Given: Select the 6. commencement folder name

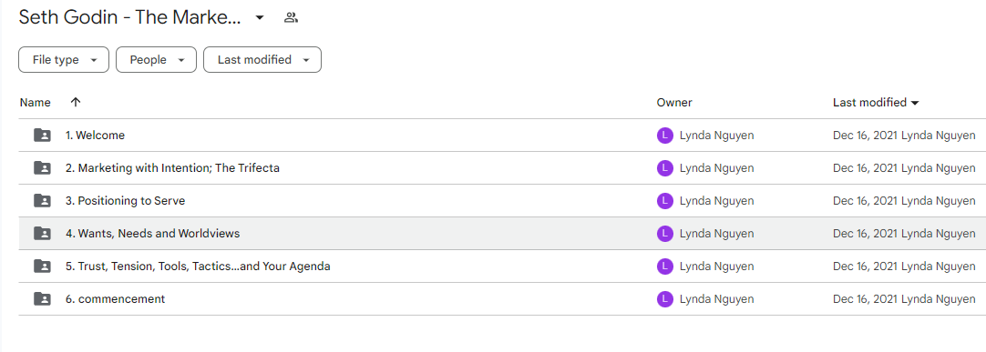Looking at the screenshot, I should [x=115, y=298].
